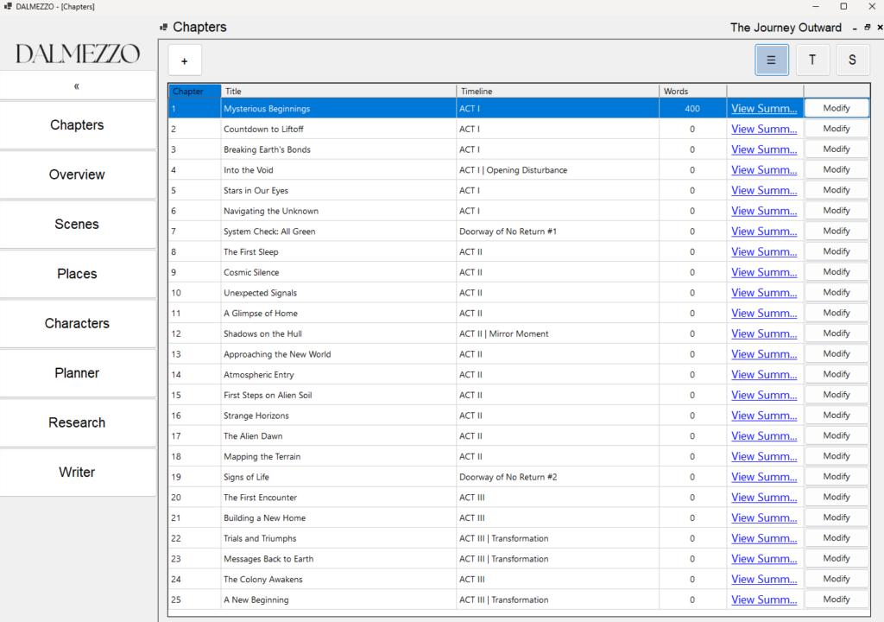Navigate to the Characters section
The height and width of the screenshot is (622, 884).
click(x=77, y=323)
